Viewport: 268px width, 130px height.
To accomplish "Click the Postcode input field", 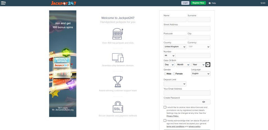I will click(x=175, y=38).
